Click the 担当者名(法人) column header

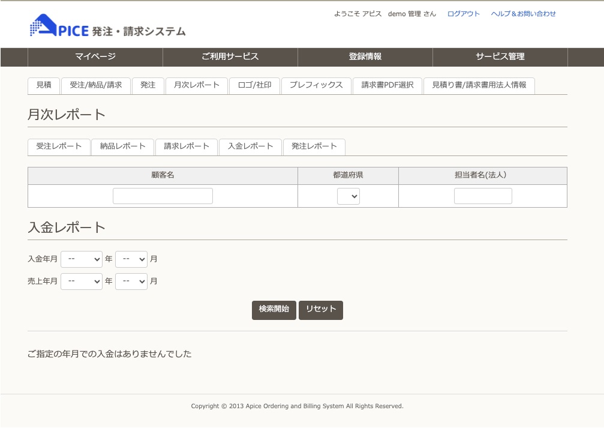(483, 175)
